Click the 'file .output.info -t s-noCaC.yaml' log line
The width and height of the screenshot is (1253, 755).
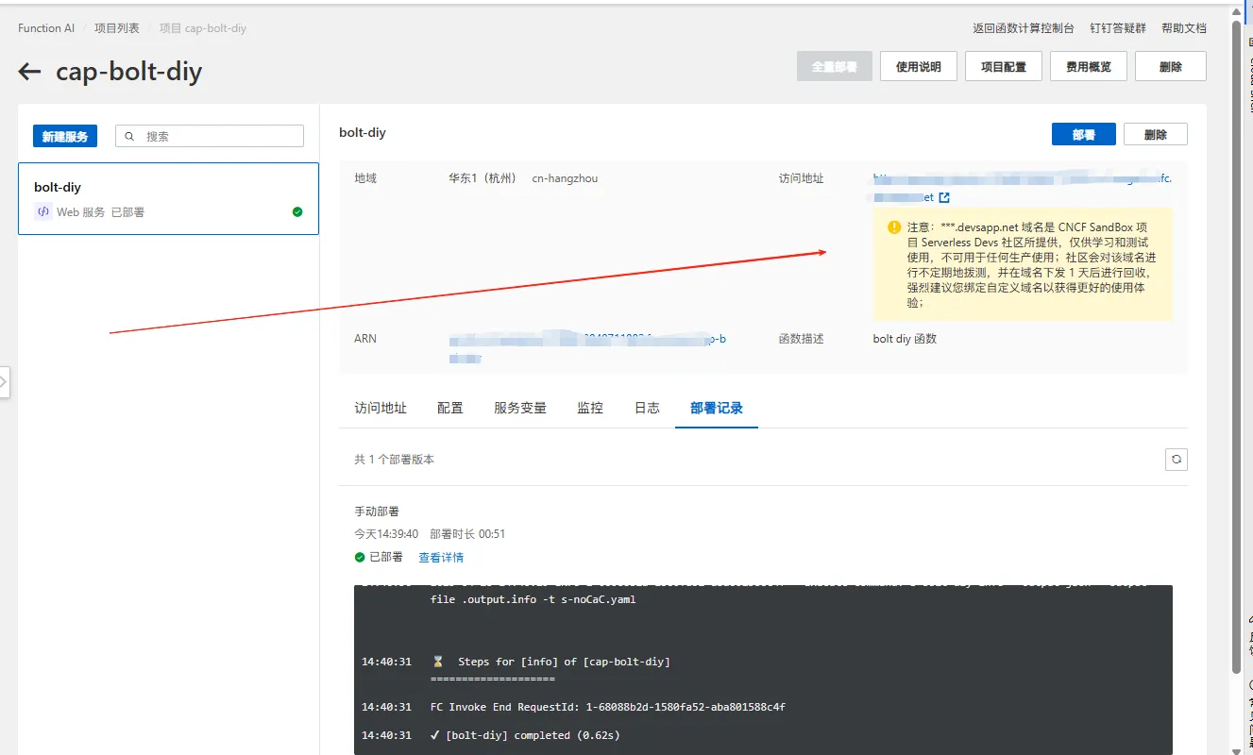coord(533,599)
